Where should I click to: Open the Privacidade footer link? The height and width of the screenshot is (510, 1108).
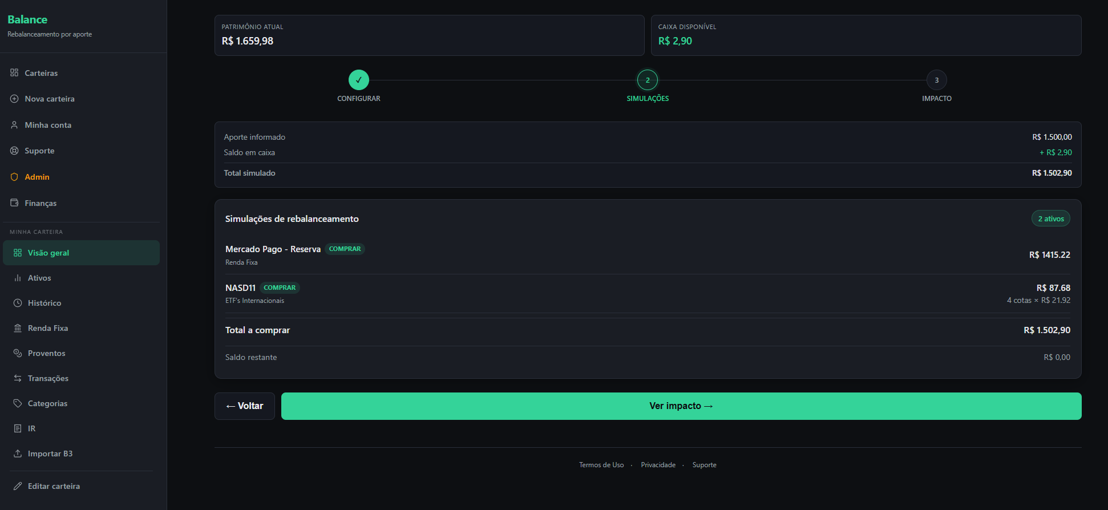(658, 465)
